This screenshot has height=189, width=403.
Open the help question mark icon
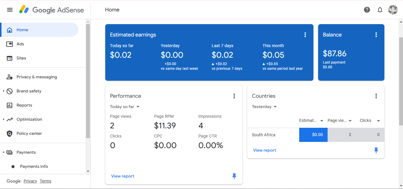tap(367, 10)
